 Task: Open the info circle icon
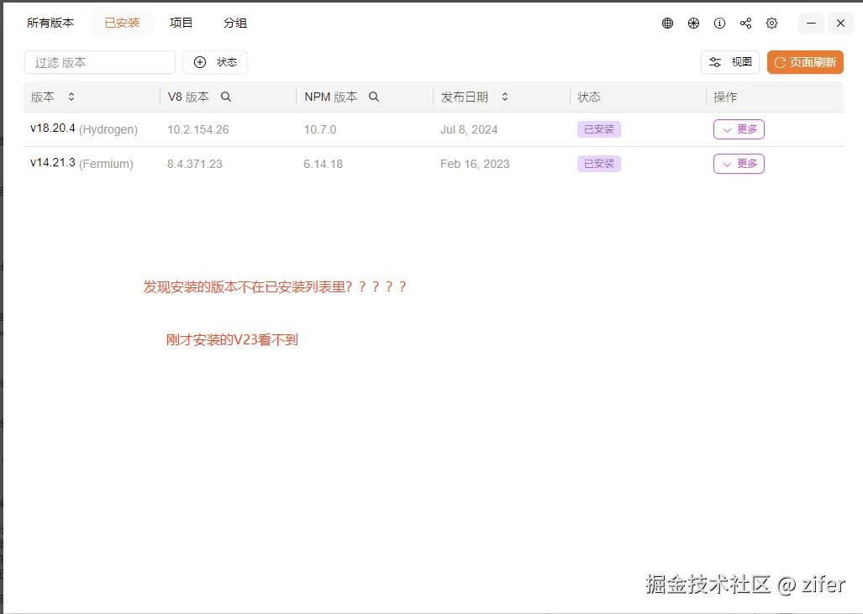(x=719, y=24)
